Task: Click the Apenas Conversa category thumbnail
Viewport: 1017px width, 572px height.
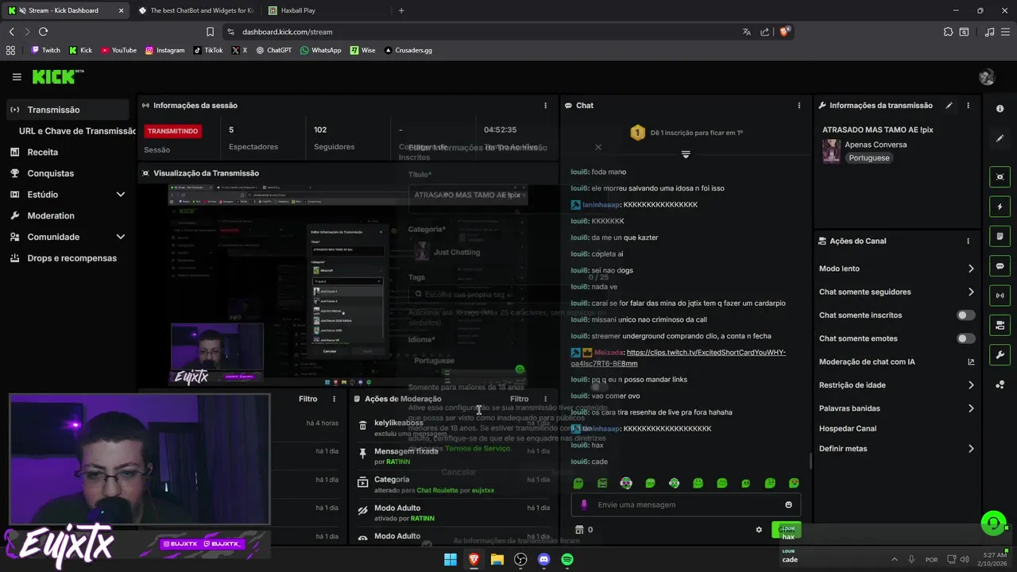Action: click(x=831, y=151)
